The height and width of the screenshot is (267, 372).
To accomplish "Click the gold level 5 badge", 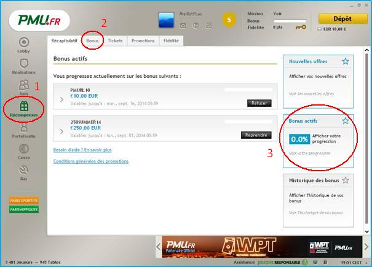I will pos(229,20).
